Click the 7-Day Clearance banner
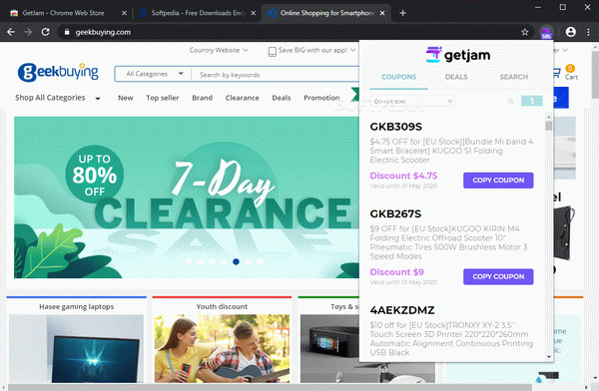The image size is (599, 391). tap(187, 197)
